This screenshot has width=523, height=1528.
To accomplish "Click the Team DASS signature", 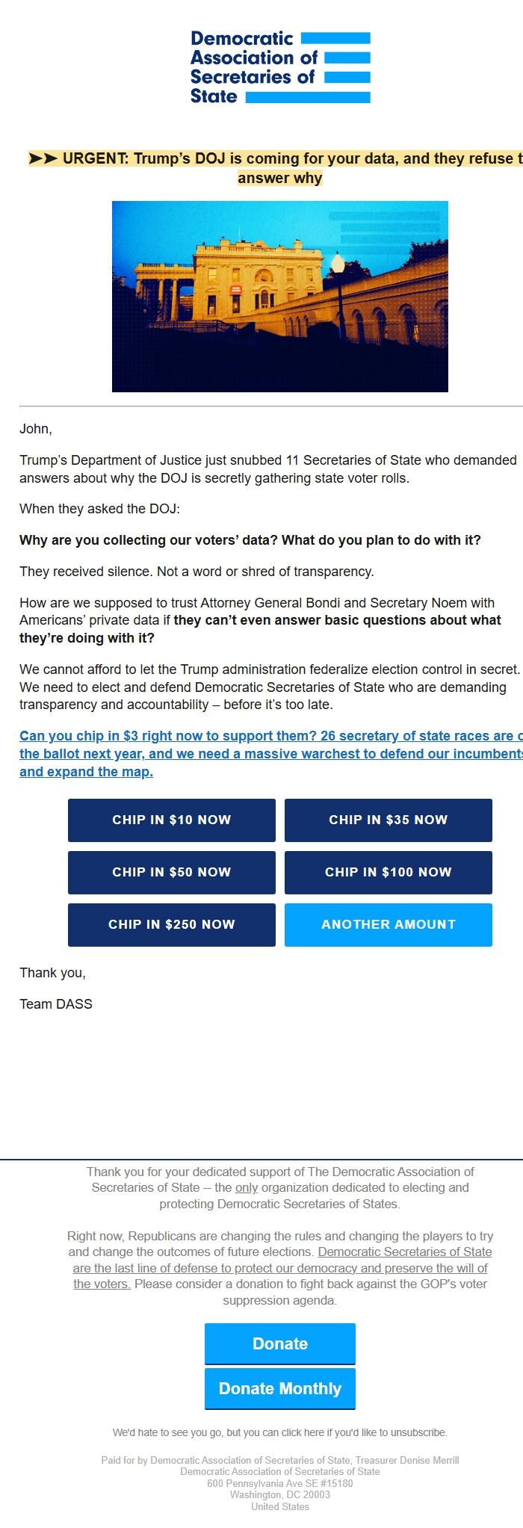I will [x=55, y=1004].
